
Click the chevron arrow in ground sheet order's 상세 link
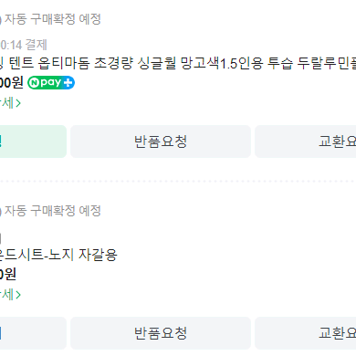(18, 295)
